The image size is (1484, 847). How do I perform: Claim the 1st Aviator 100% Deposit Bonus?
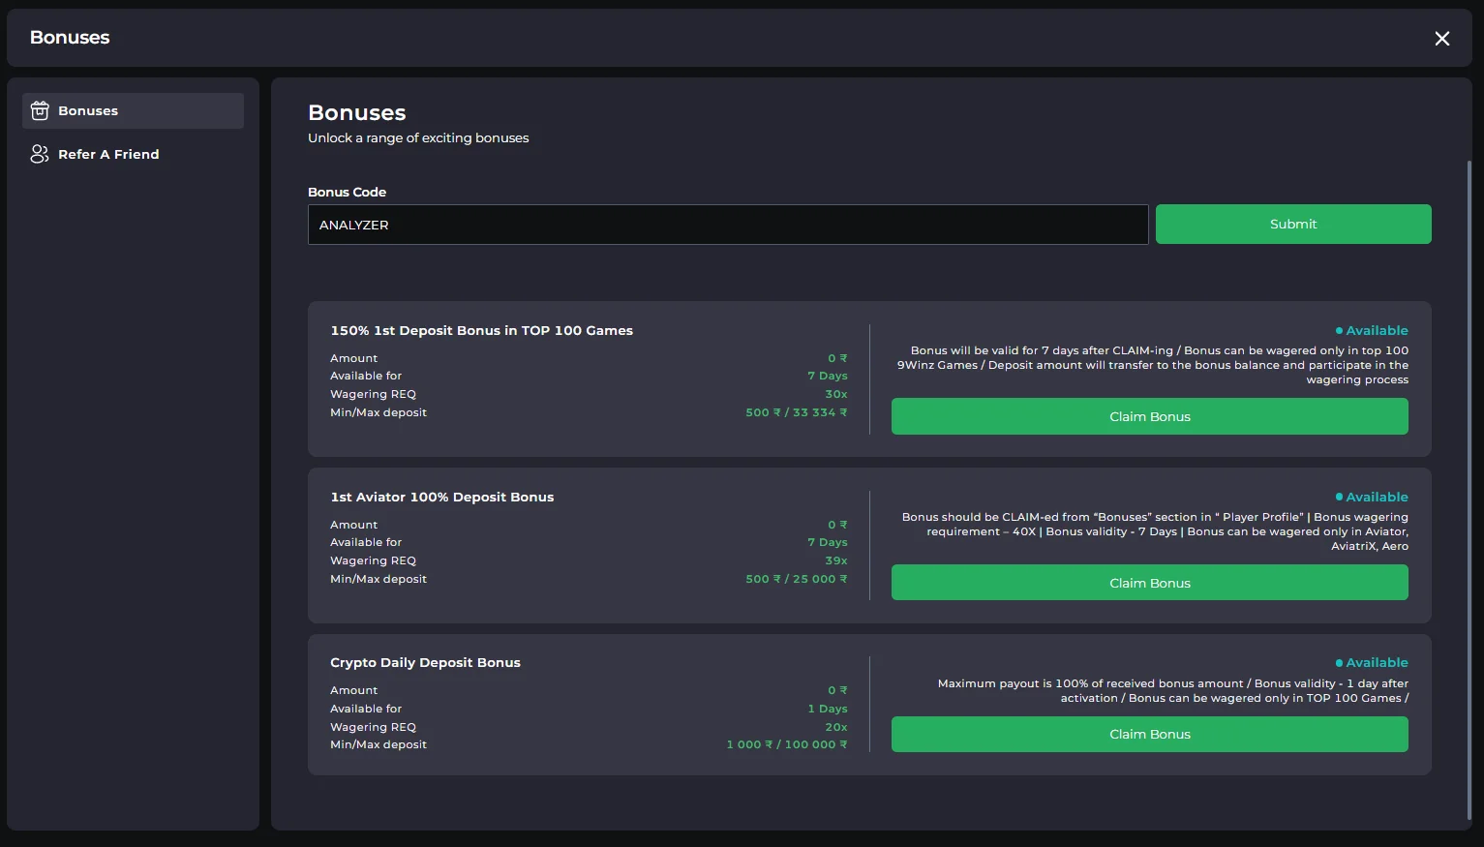point(1149,584)
